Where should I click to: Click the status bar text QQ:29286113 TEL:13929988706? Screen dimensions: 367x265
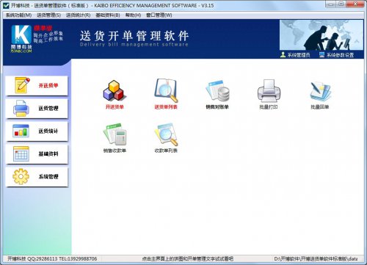[62, 258]
